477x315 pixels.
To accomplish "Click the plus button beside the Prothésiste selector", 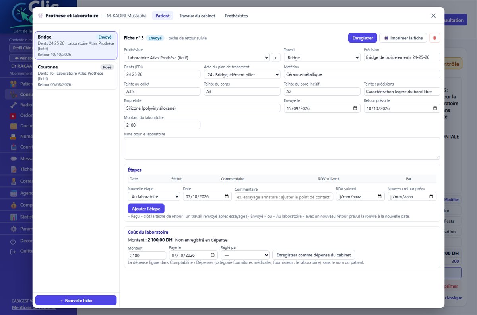I will (276, 58).
